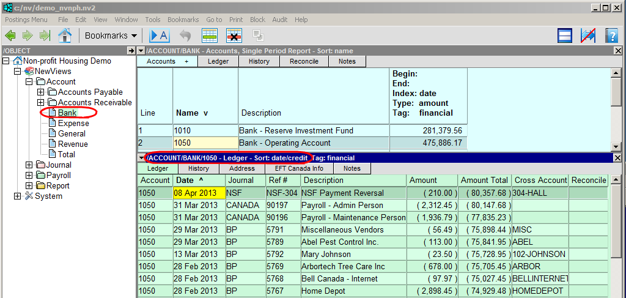
Task: Expand the Journal folder in tree
Action: coord(29,165)
